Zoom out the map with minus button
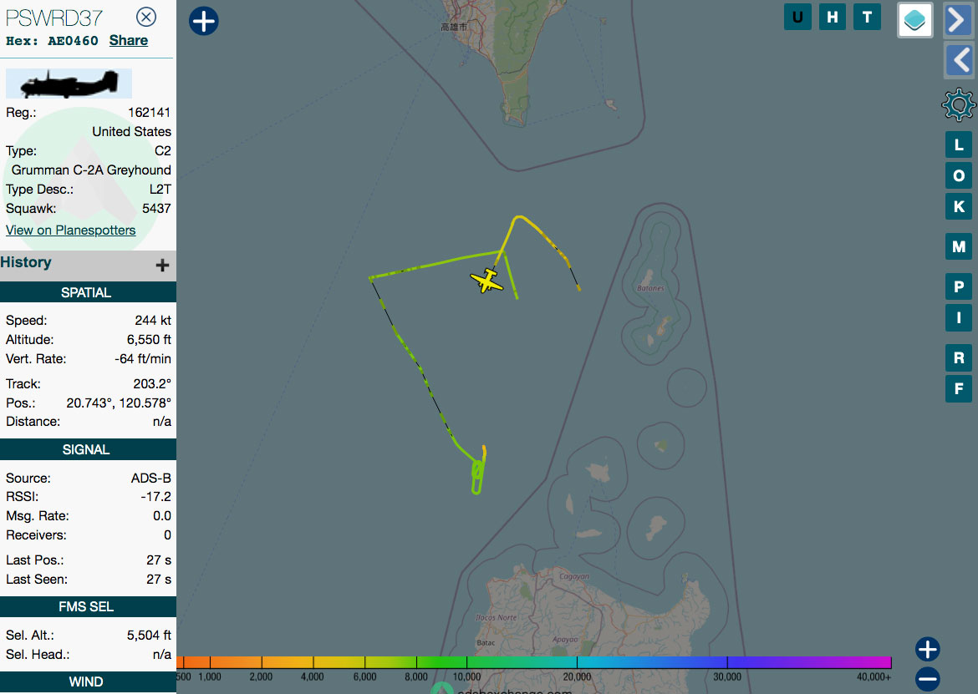978x694 pixels. 928,678
